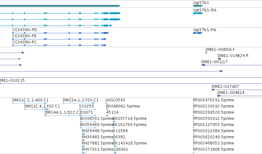Click the RP003563912.5prime label
Image resolution: width=262 pixels, height=154 pixels.
[213, 119]
